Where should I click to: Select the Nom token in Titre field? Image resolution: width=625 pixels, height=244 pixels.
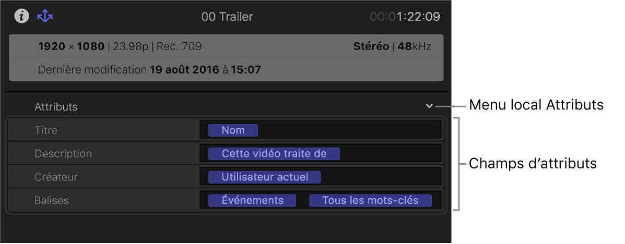[x=233, y=130]
